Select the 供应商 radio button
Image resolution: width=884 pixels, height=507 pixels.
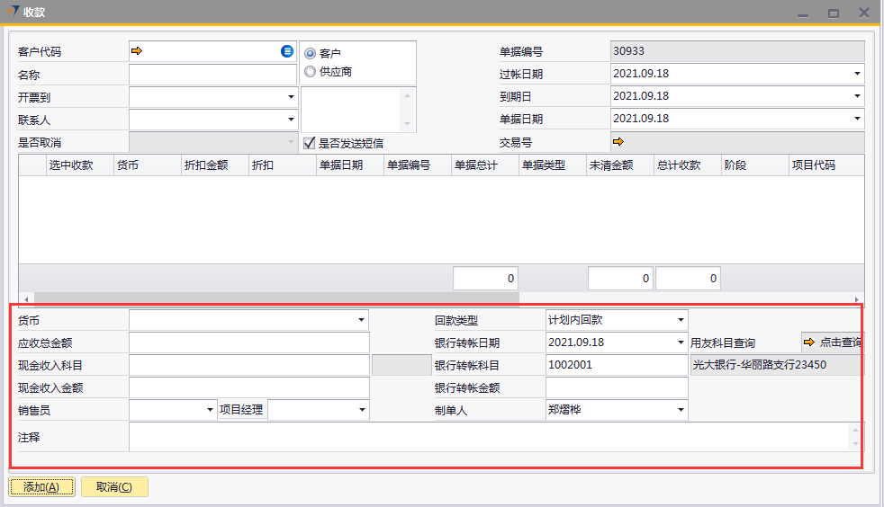pos(311,72)
